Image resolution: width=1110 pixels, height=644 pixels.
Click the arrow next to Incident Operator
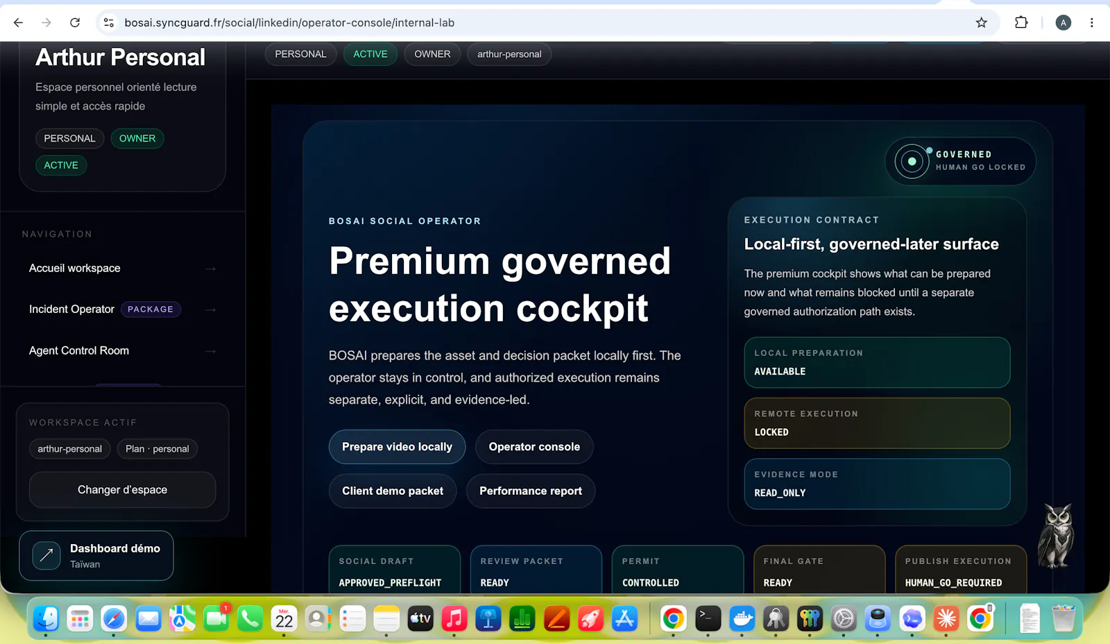[x=211, y=310]
